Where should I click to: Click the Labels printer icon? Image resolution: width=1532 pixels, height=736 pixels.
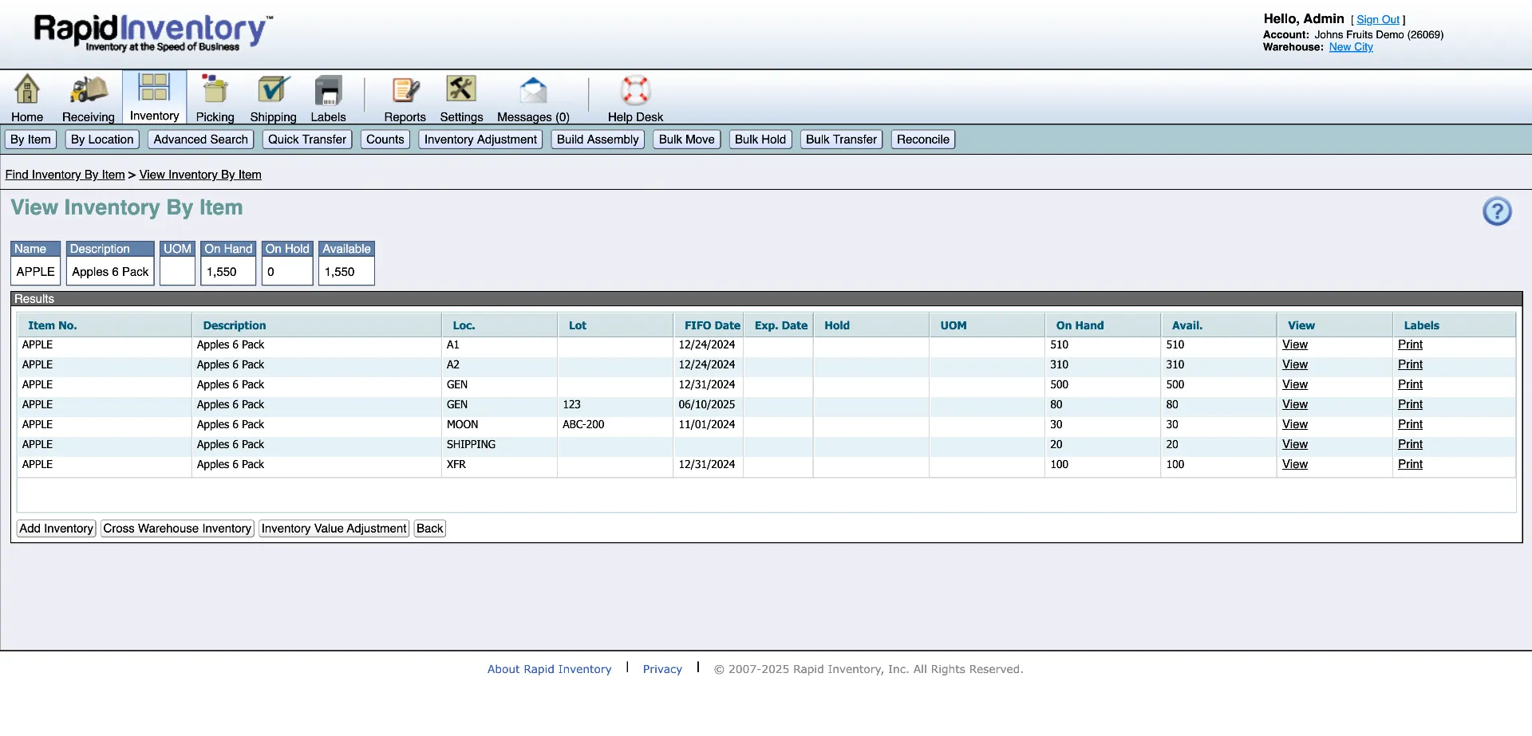pyautogui.click(x=328, y=90)
